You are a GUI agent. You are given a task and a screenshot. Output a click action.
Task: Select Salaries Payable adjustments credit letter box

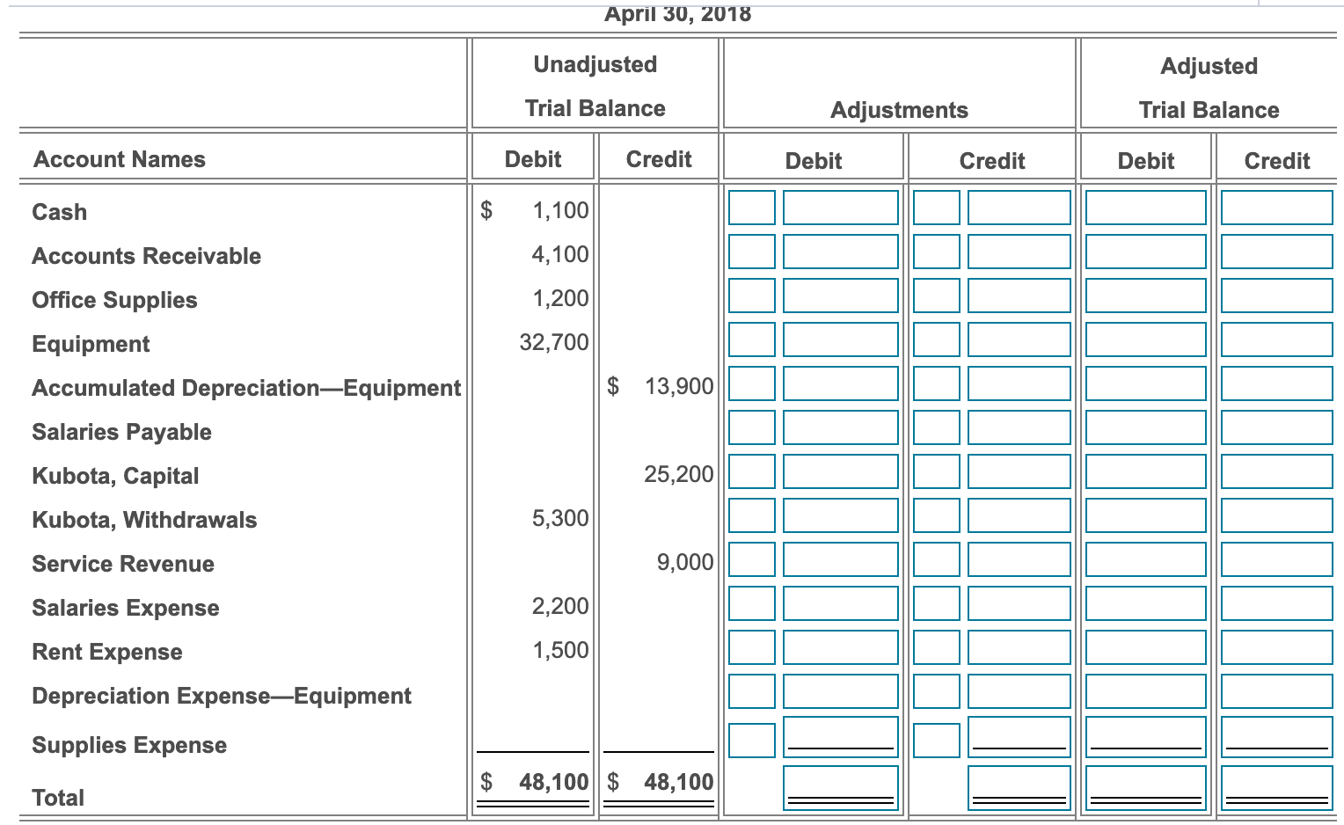click(937, 427)
